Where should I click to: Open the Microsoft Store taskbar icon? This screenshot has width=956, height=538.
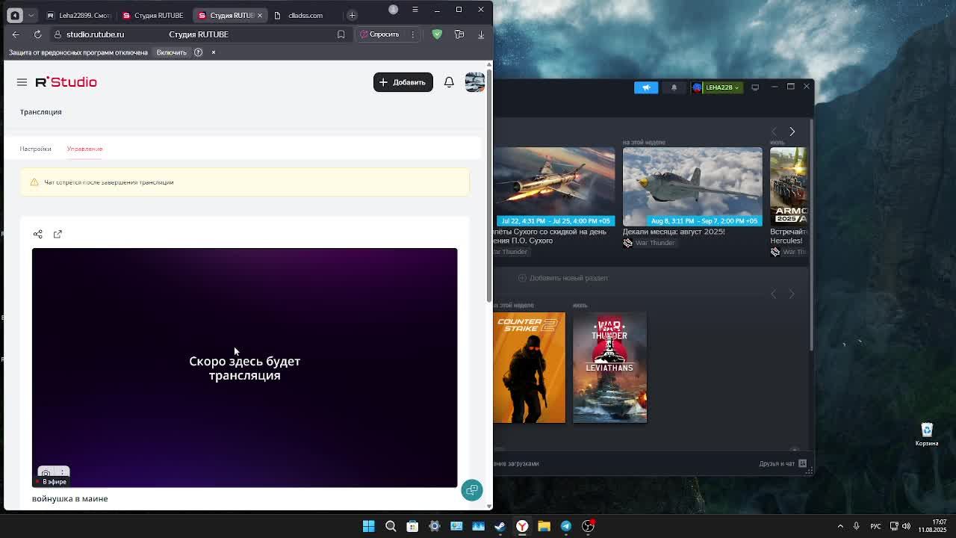click(x=412, y=526)
